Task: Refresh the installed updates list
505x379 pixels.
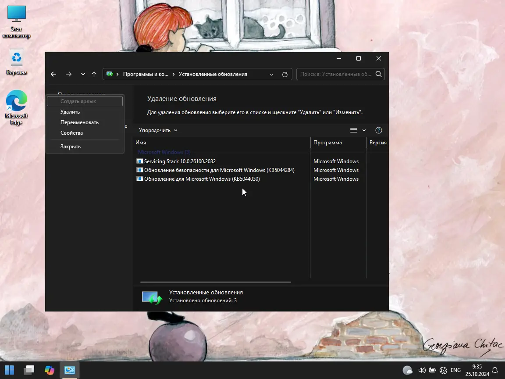Action: click(x=284, y=74)
